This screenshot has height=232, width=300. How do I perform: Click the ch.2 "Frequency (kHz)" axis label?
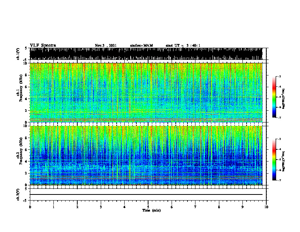(x=21, y=151)
